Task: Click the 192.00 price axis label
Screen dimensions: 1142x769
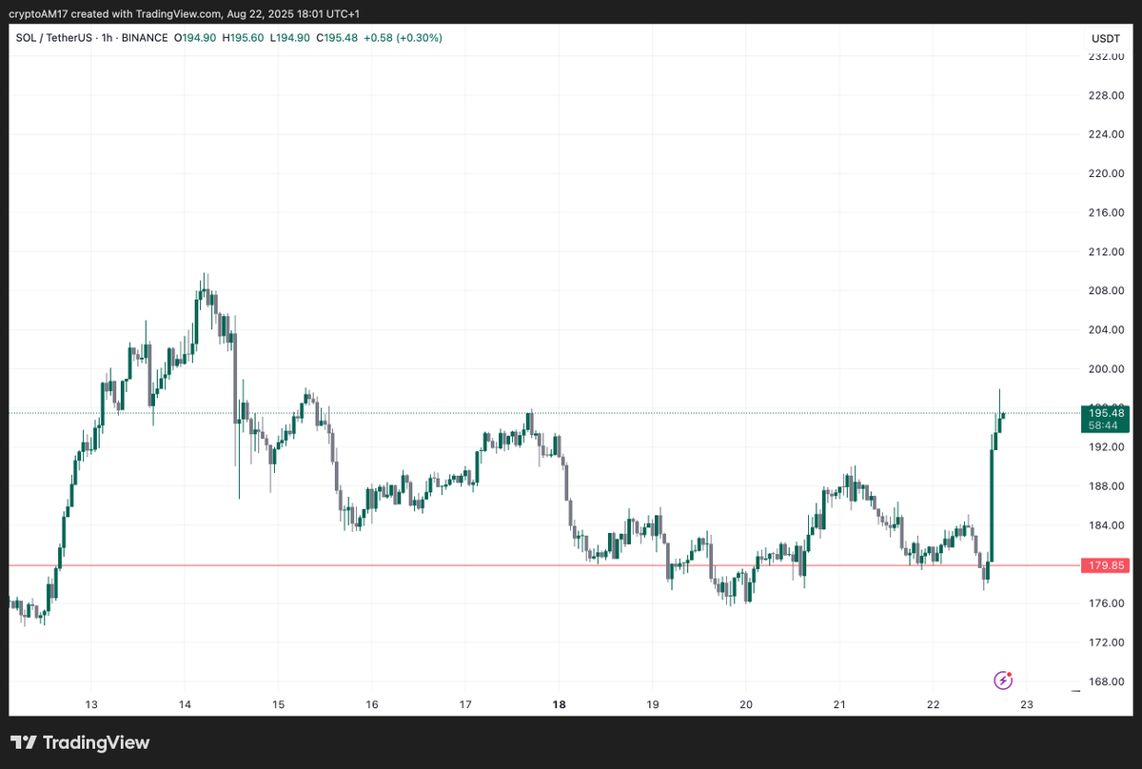Action: 1105,446
